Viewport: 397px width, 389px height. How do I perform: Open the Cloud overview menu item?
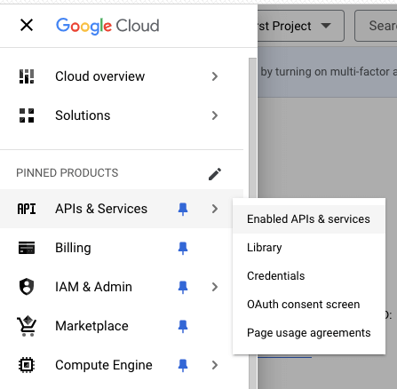pos(122,76)
